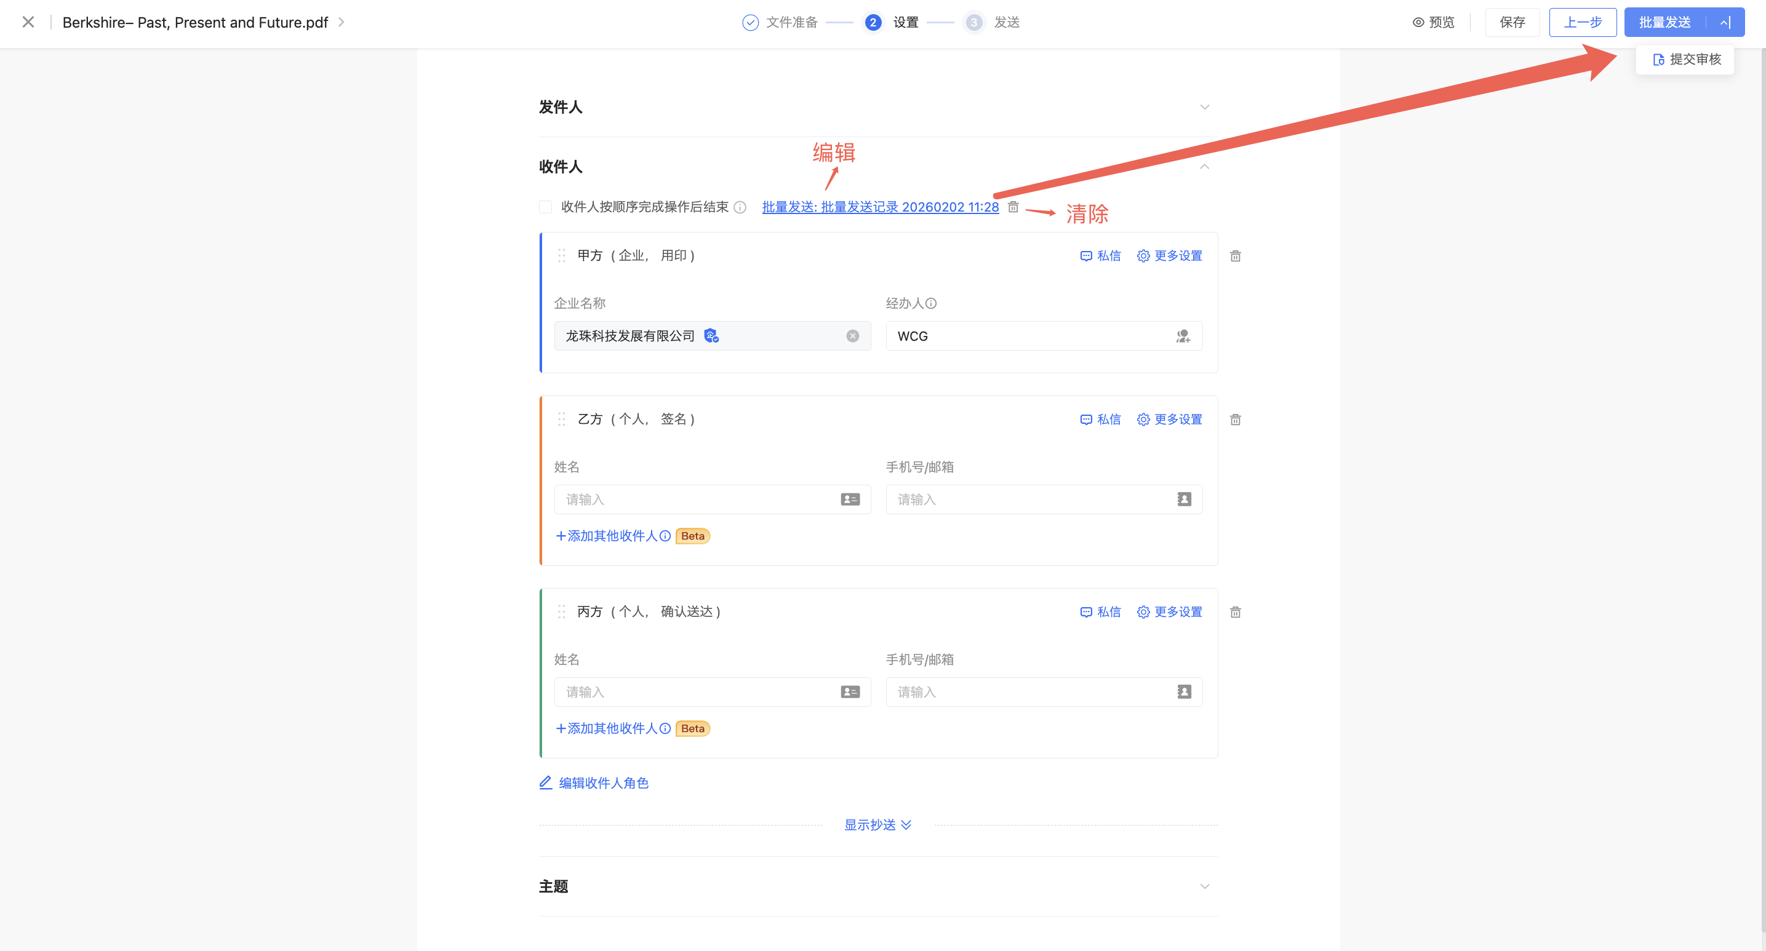Delete the 甲方 recipient trash icon
The width and height of the screenshot is (1766, 951).
[x=1235, y=257]
